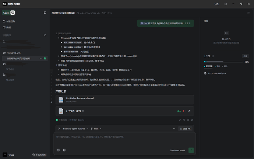Click the 压缩 compress context button
This screenshot has height=159, width=254.
246,56
